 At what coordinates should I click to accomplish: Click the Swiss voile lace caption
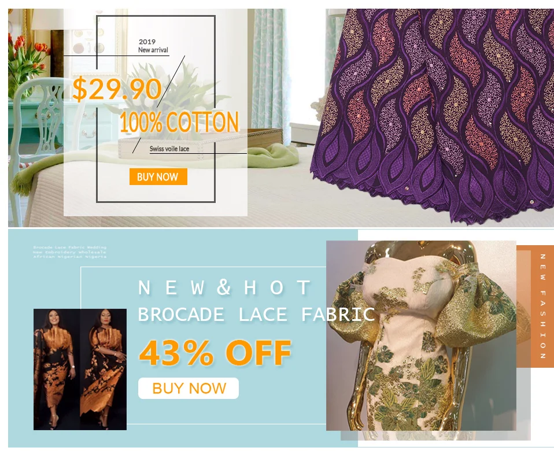169,149
